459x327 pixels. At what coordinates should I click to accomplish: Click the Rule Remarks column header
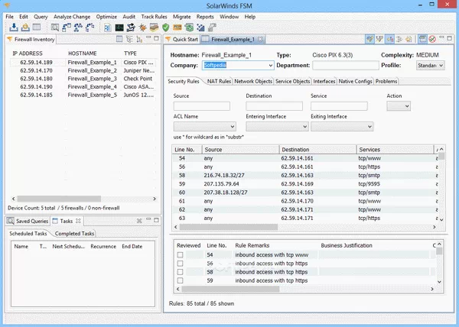tap(252, 245)
